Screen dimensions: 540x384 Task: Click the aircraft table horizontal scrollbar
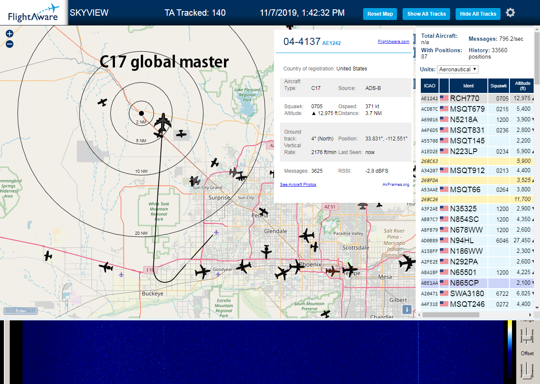pos(451,315)
